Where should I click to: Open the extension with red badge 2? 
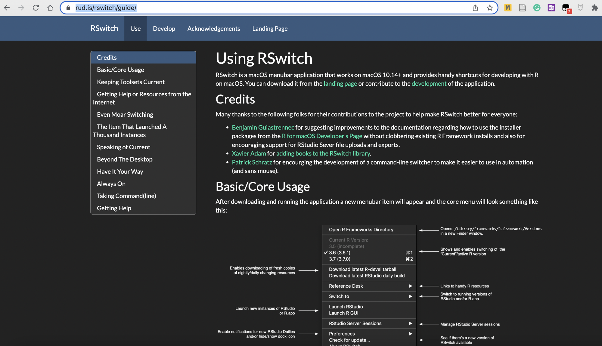pyautogui.click(x=566, y=8)
